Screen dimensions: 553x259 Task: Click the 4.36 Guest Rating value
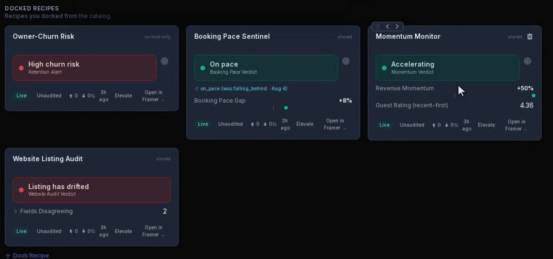(x=527, y=105)
